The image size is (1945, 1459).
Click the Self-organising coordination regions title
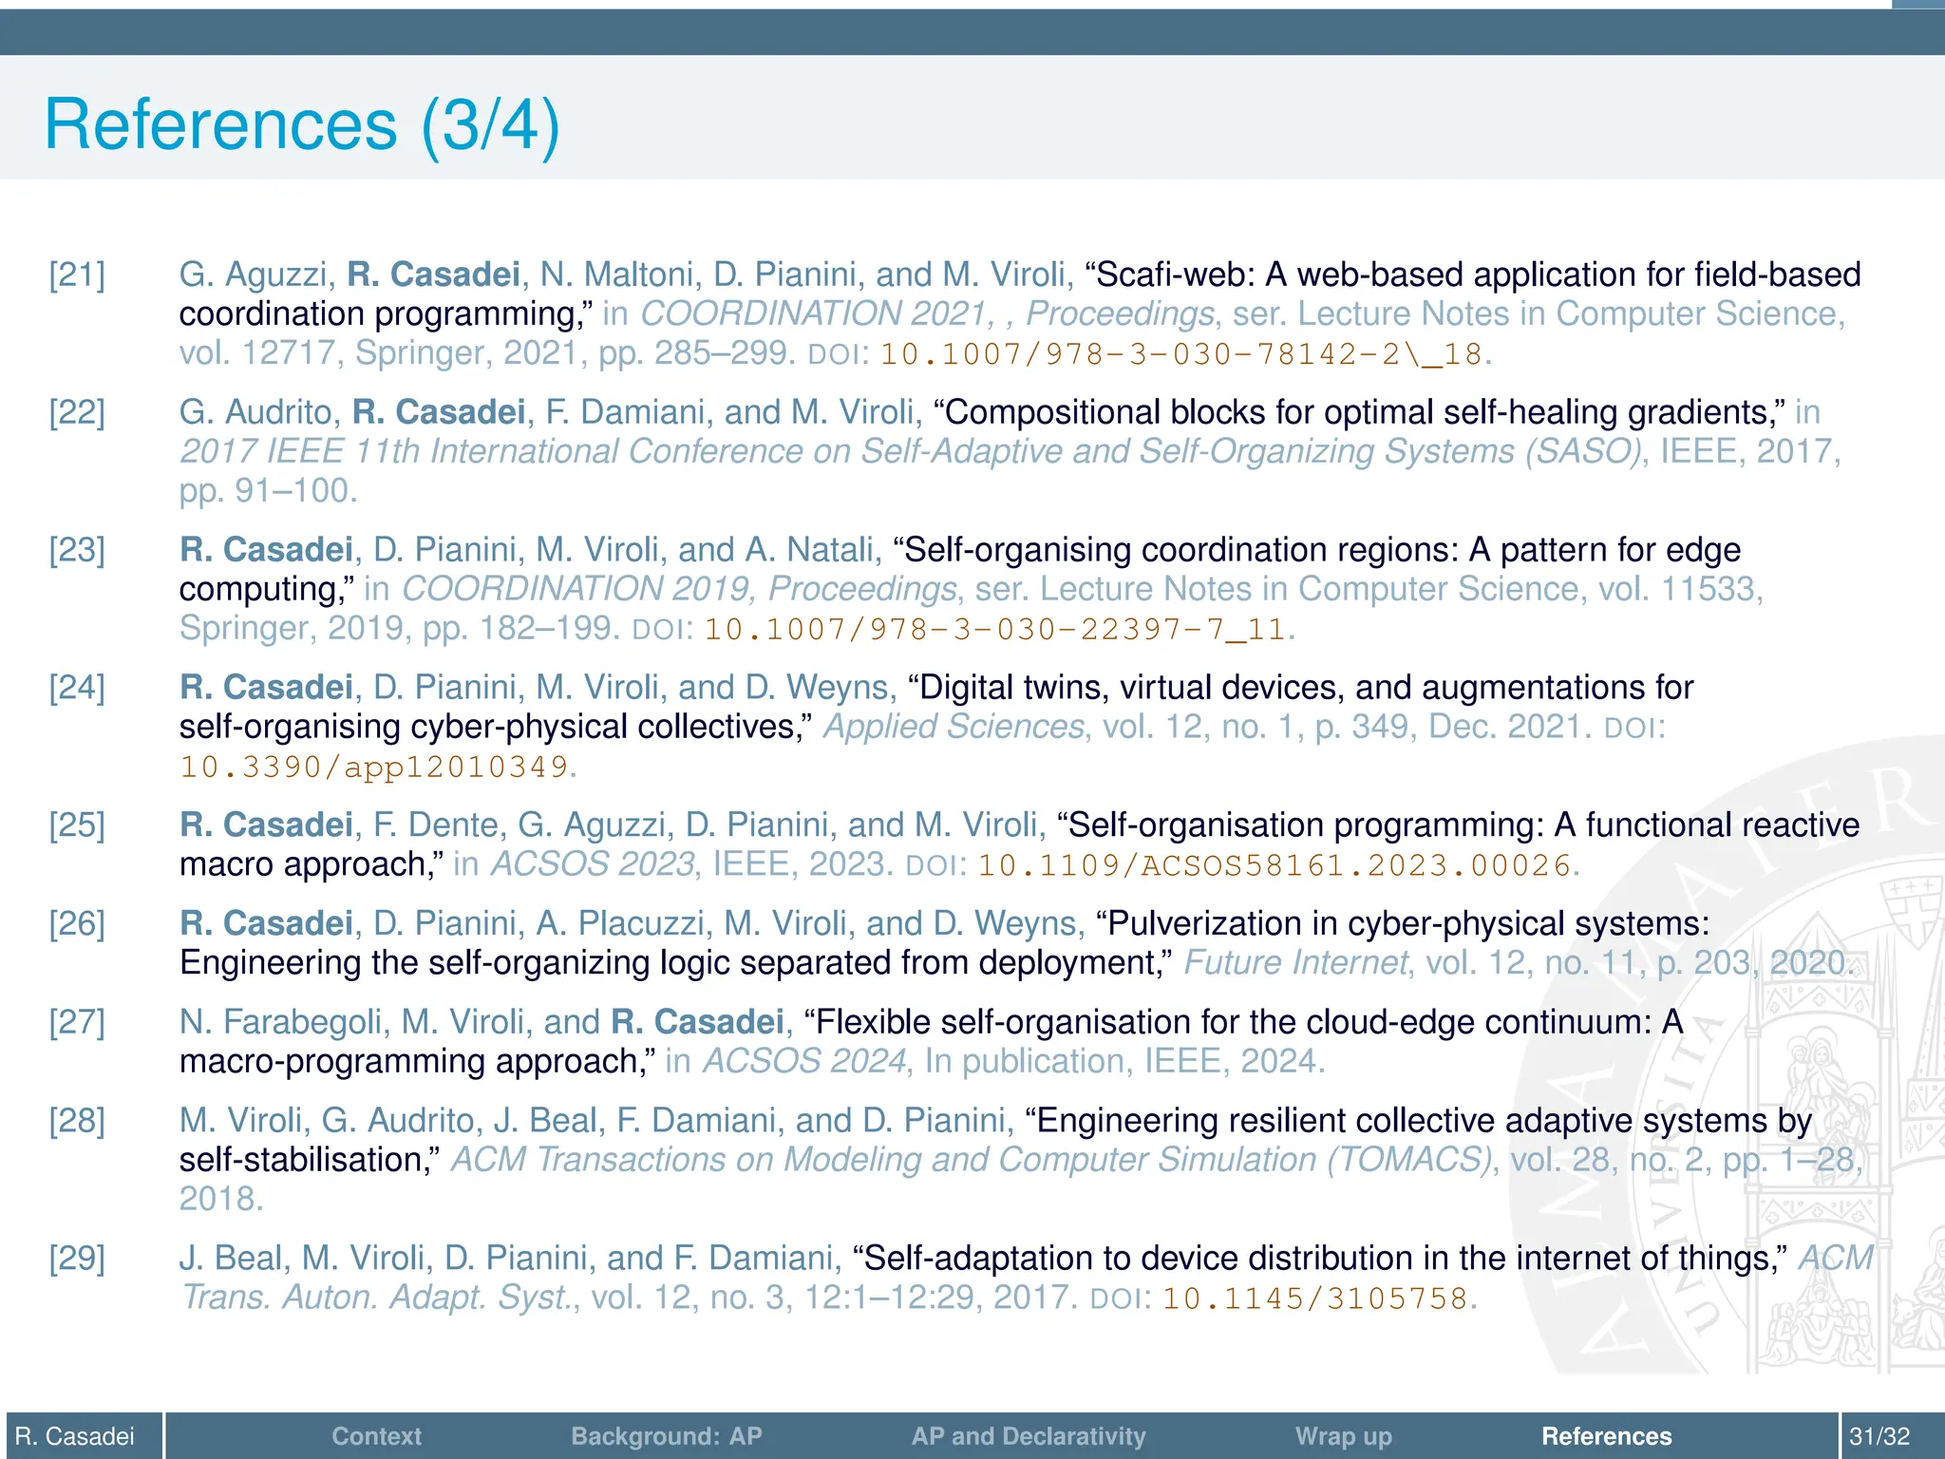click(960, 569)
